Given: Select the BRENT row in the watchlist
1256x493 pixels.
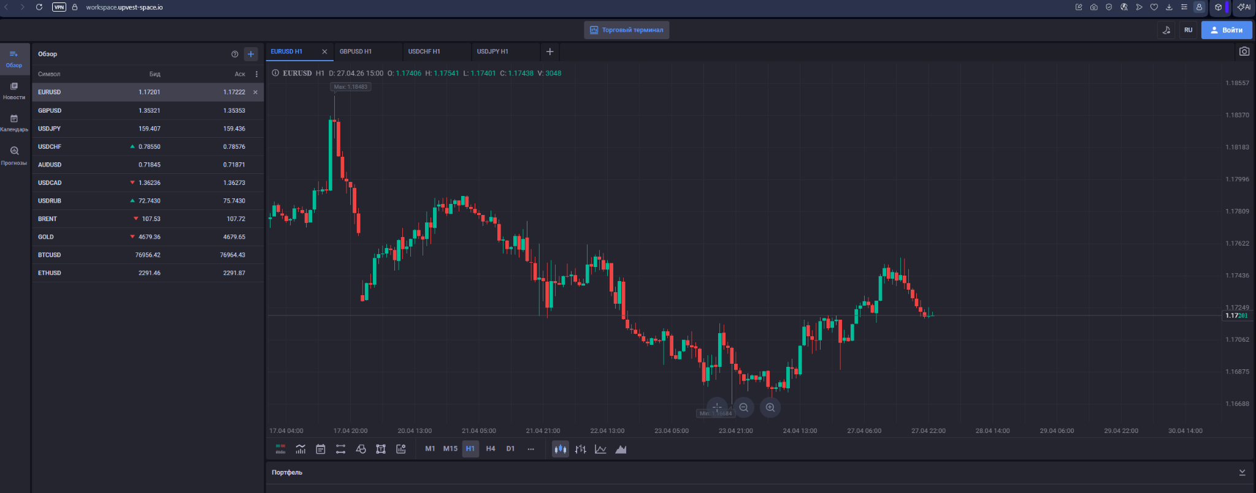Looking at the screenshot, I should [148, 219].
